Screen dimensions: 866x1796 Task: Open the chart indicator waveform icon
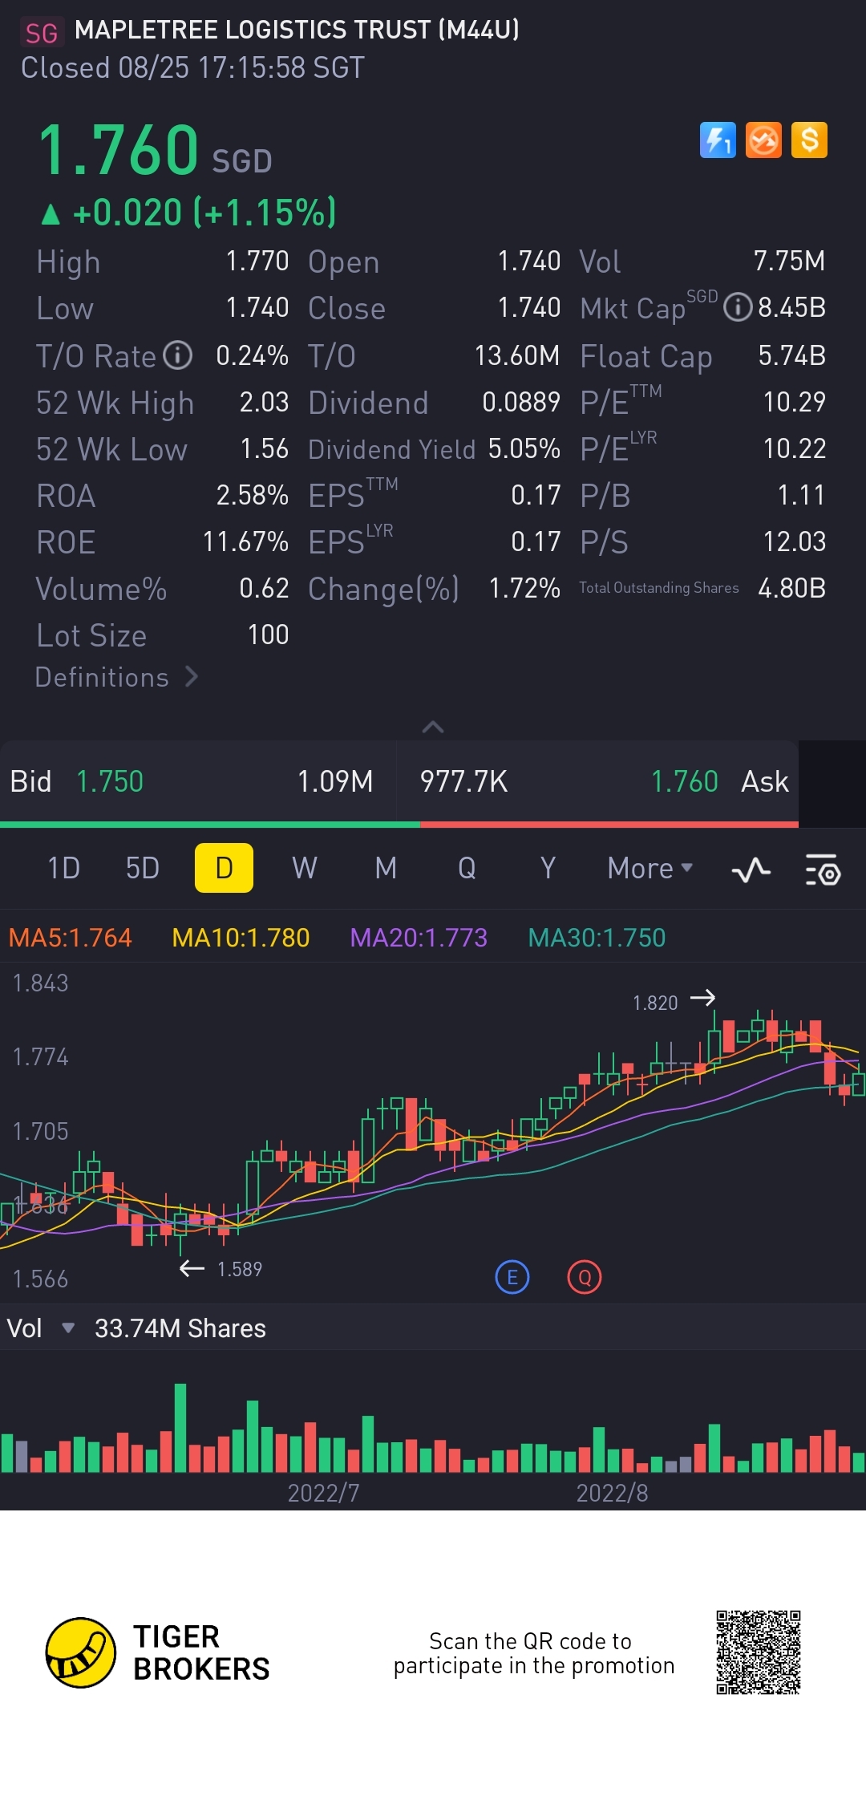pos(751,869)
